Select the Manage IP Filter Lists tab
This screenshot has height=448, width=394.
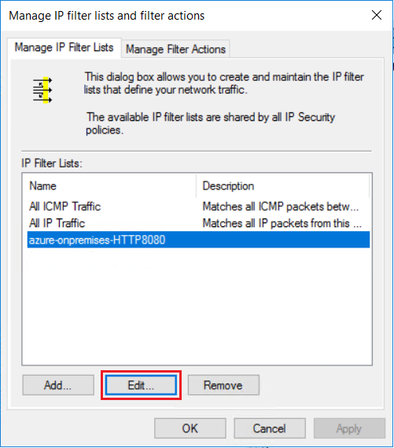[x=64, y=47]
